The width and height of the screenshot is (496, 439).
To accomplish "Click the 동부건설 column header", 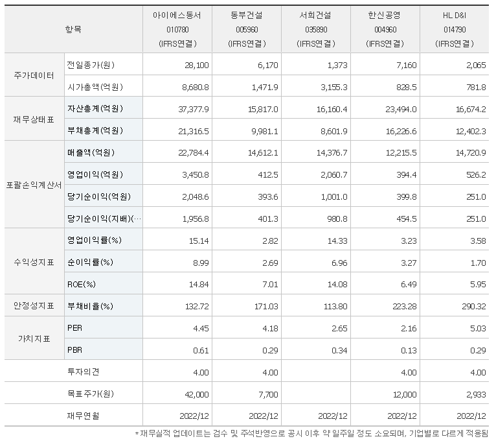I will pos(247,29).
